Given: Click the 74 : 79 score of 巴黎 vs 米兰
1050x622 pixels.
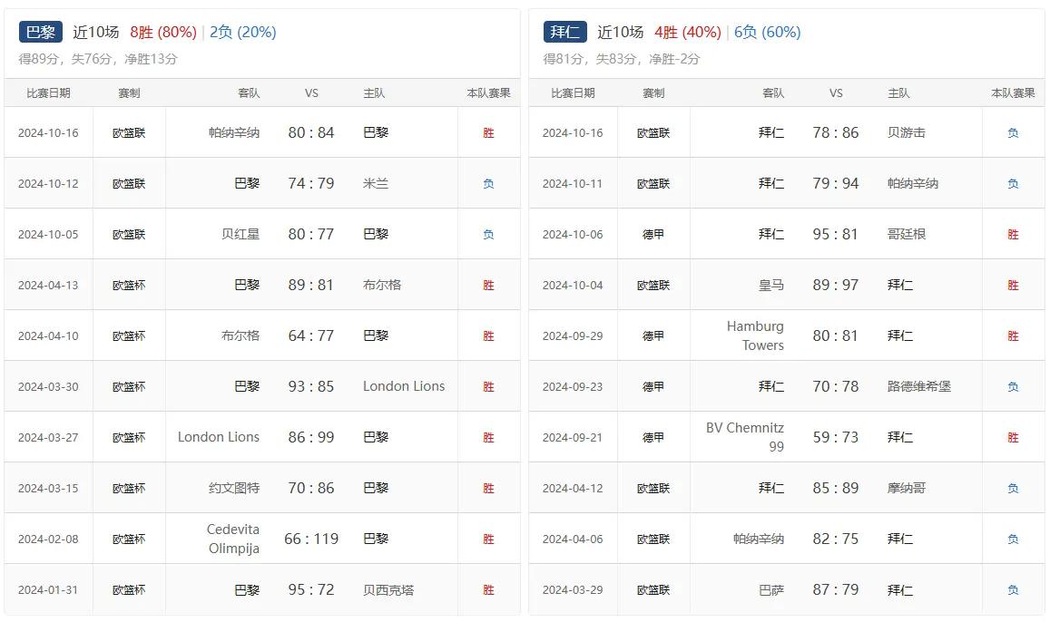Looking at the screenshot, I should coord(310,183).
